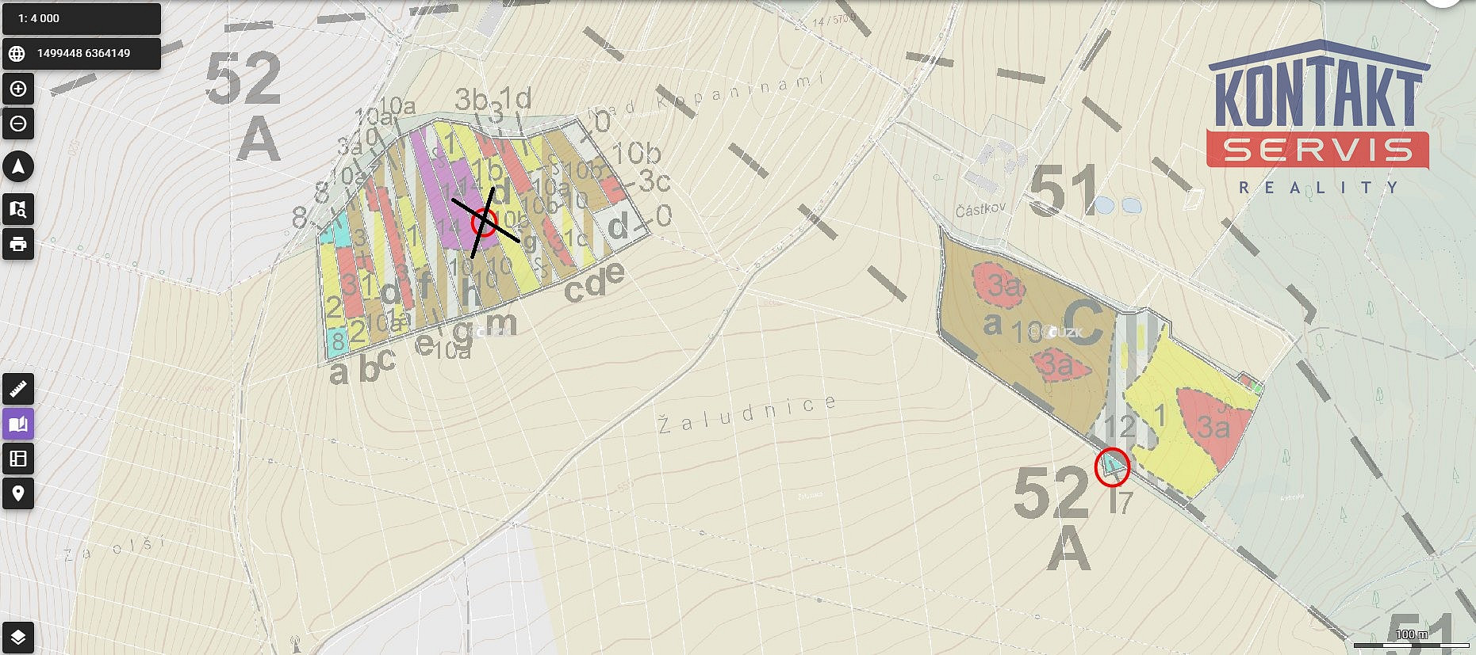Screen dimensions: 1476x655
Task: Select the ruler measurement tool
Action: tap(18, 389)
